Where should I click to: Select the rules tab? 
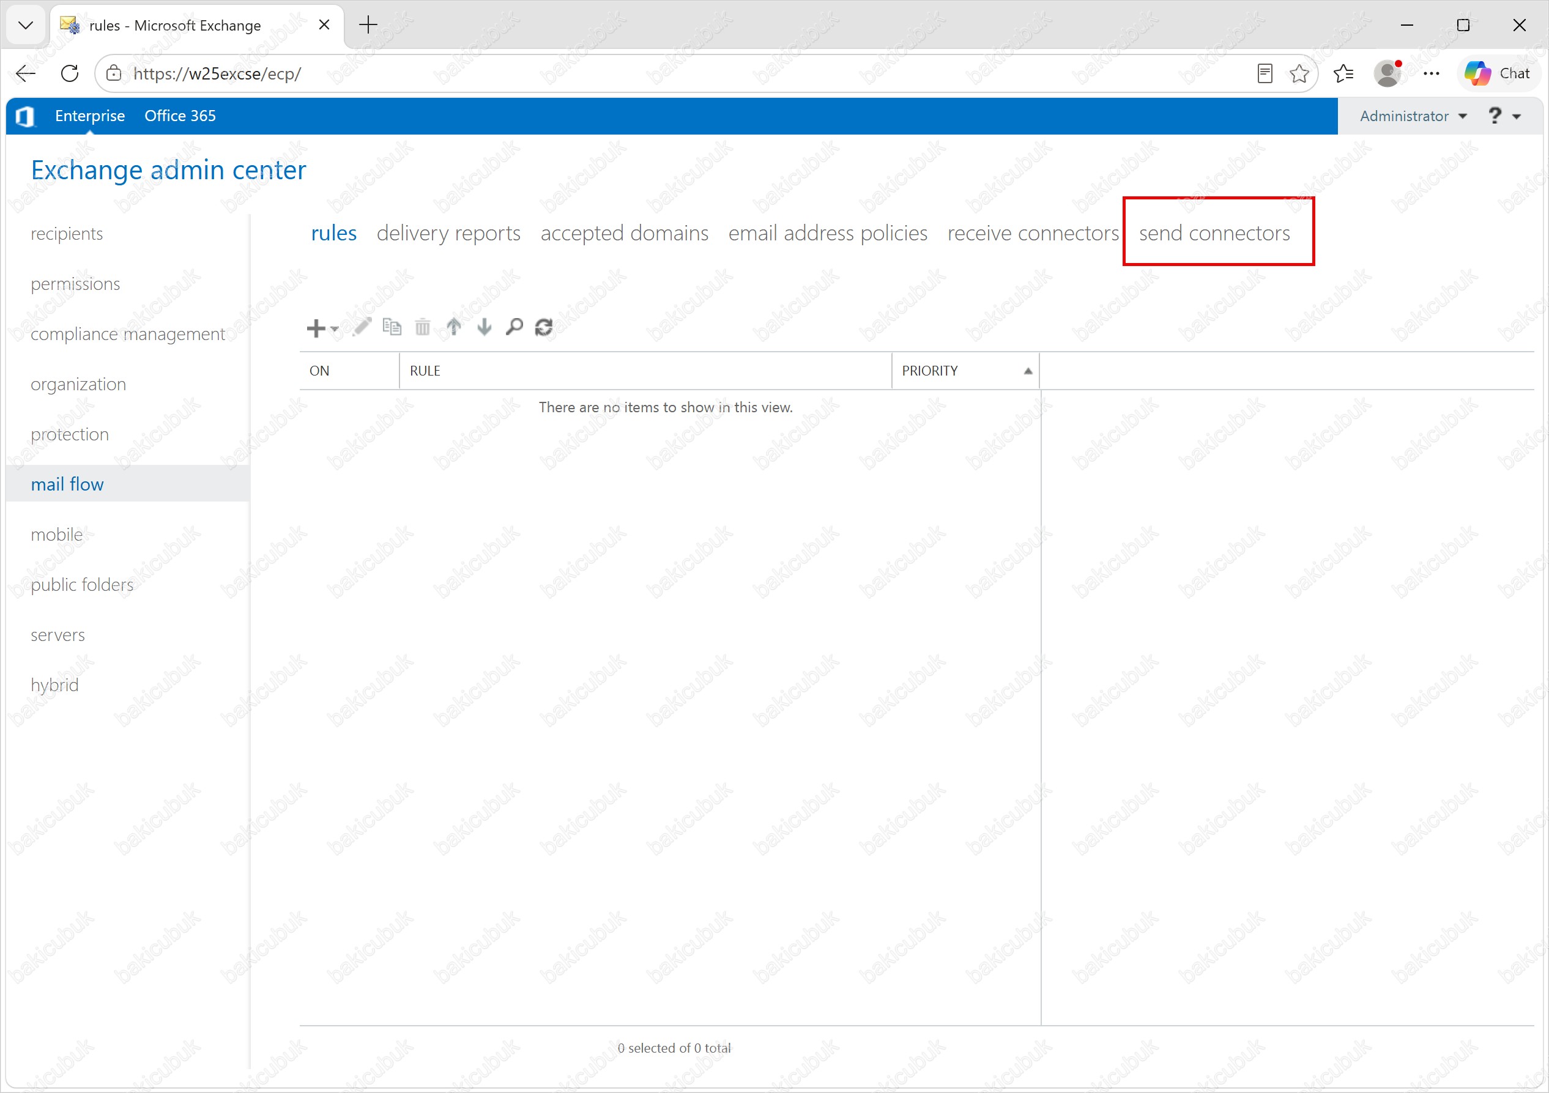click(334, 234)
